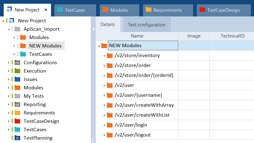Image resolution: width=254 pixels, height=143 pixels.
Task: Collapse the left tree panel with splitter arrow
Action: 93,29
